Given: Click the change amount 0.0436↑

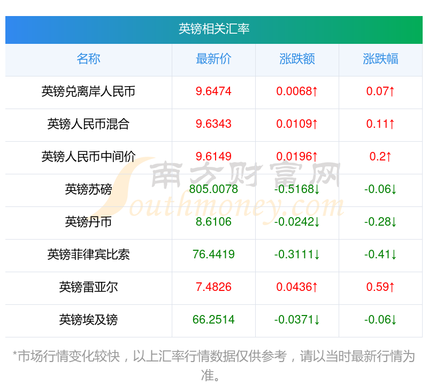Looking at the screenshot, I should pos(297,287).
